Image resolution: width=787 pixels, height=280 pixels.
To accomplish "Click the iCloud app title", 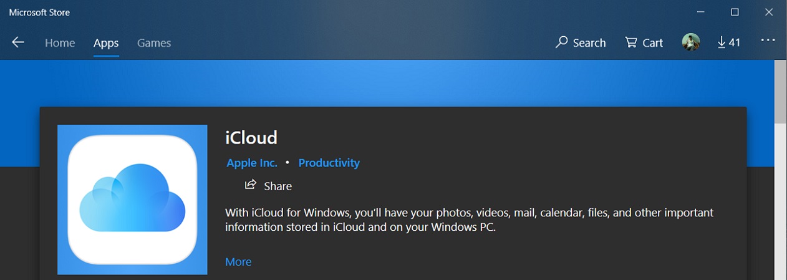I will (x=251, y=137).
